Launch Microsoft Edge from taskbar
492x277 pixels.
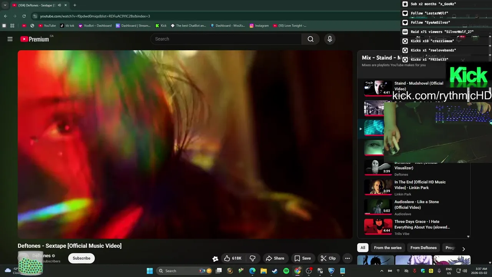pos(252,271)
